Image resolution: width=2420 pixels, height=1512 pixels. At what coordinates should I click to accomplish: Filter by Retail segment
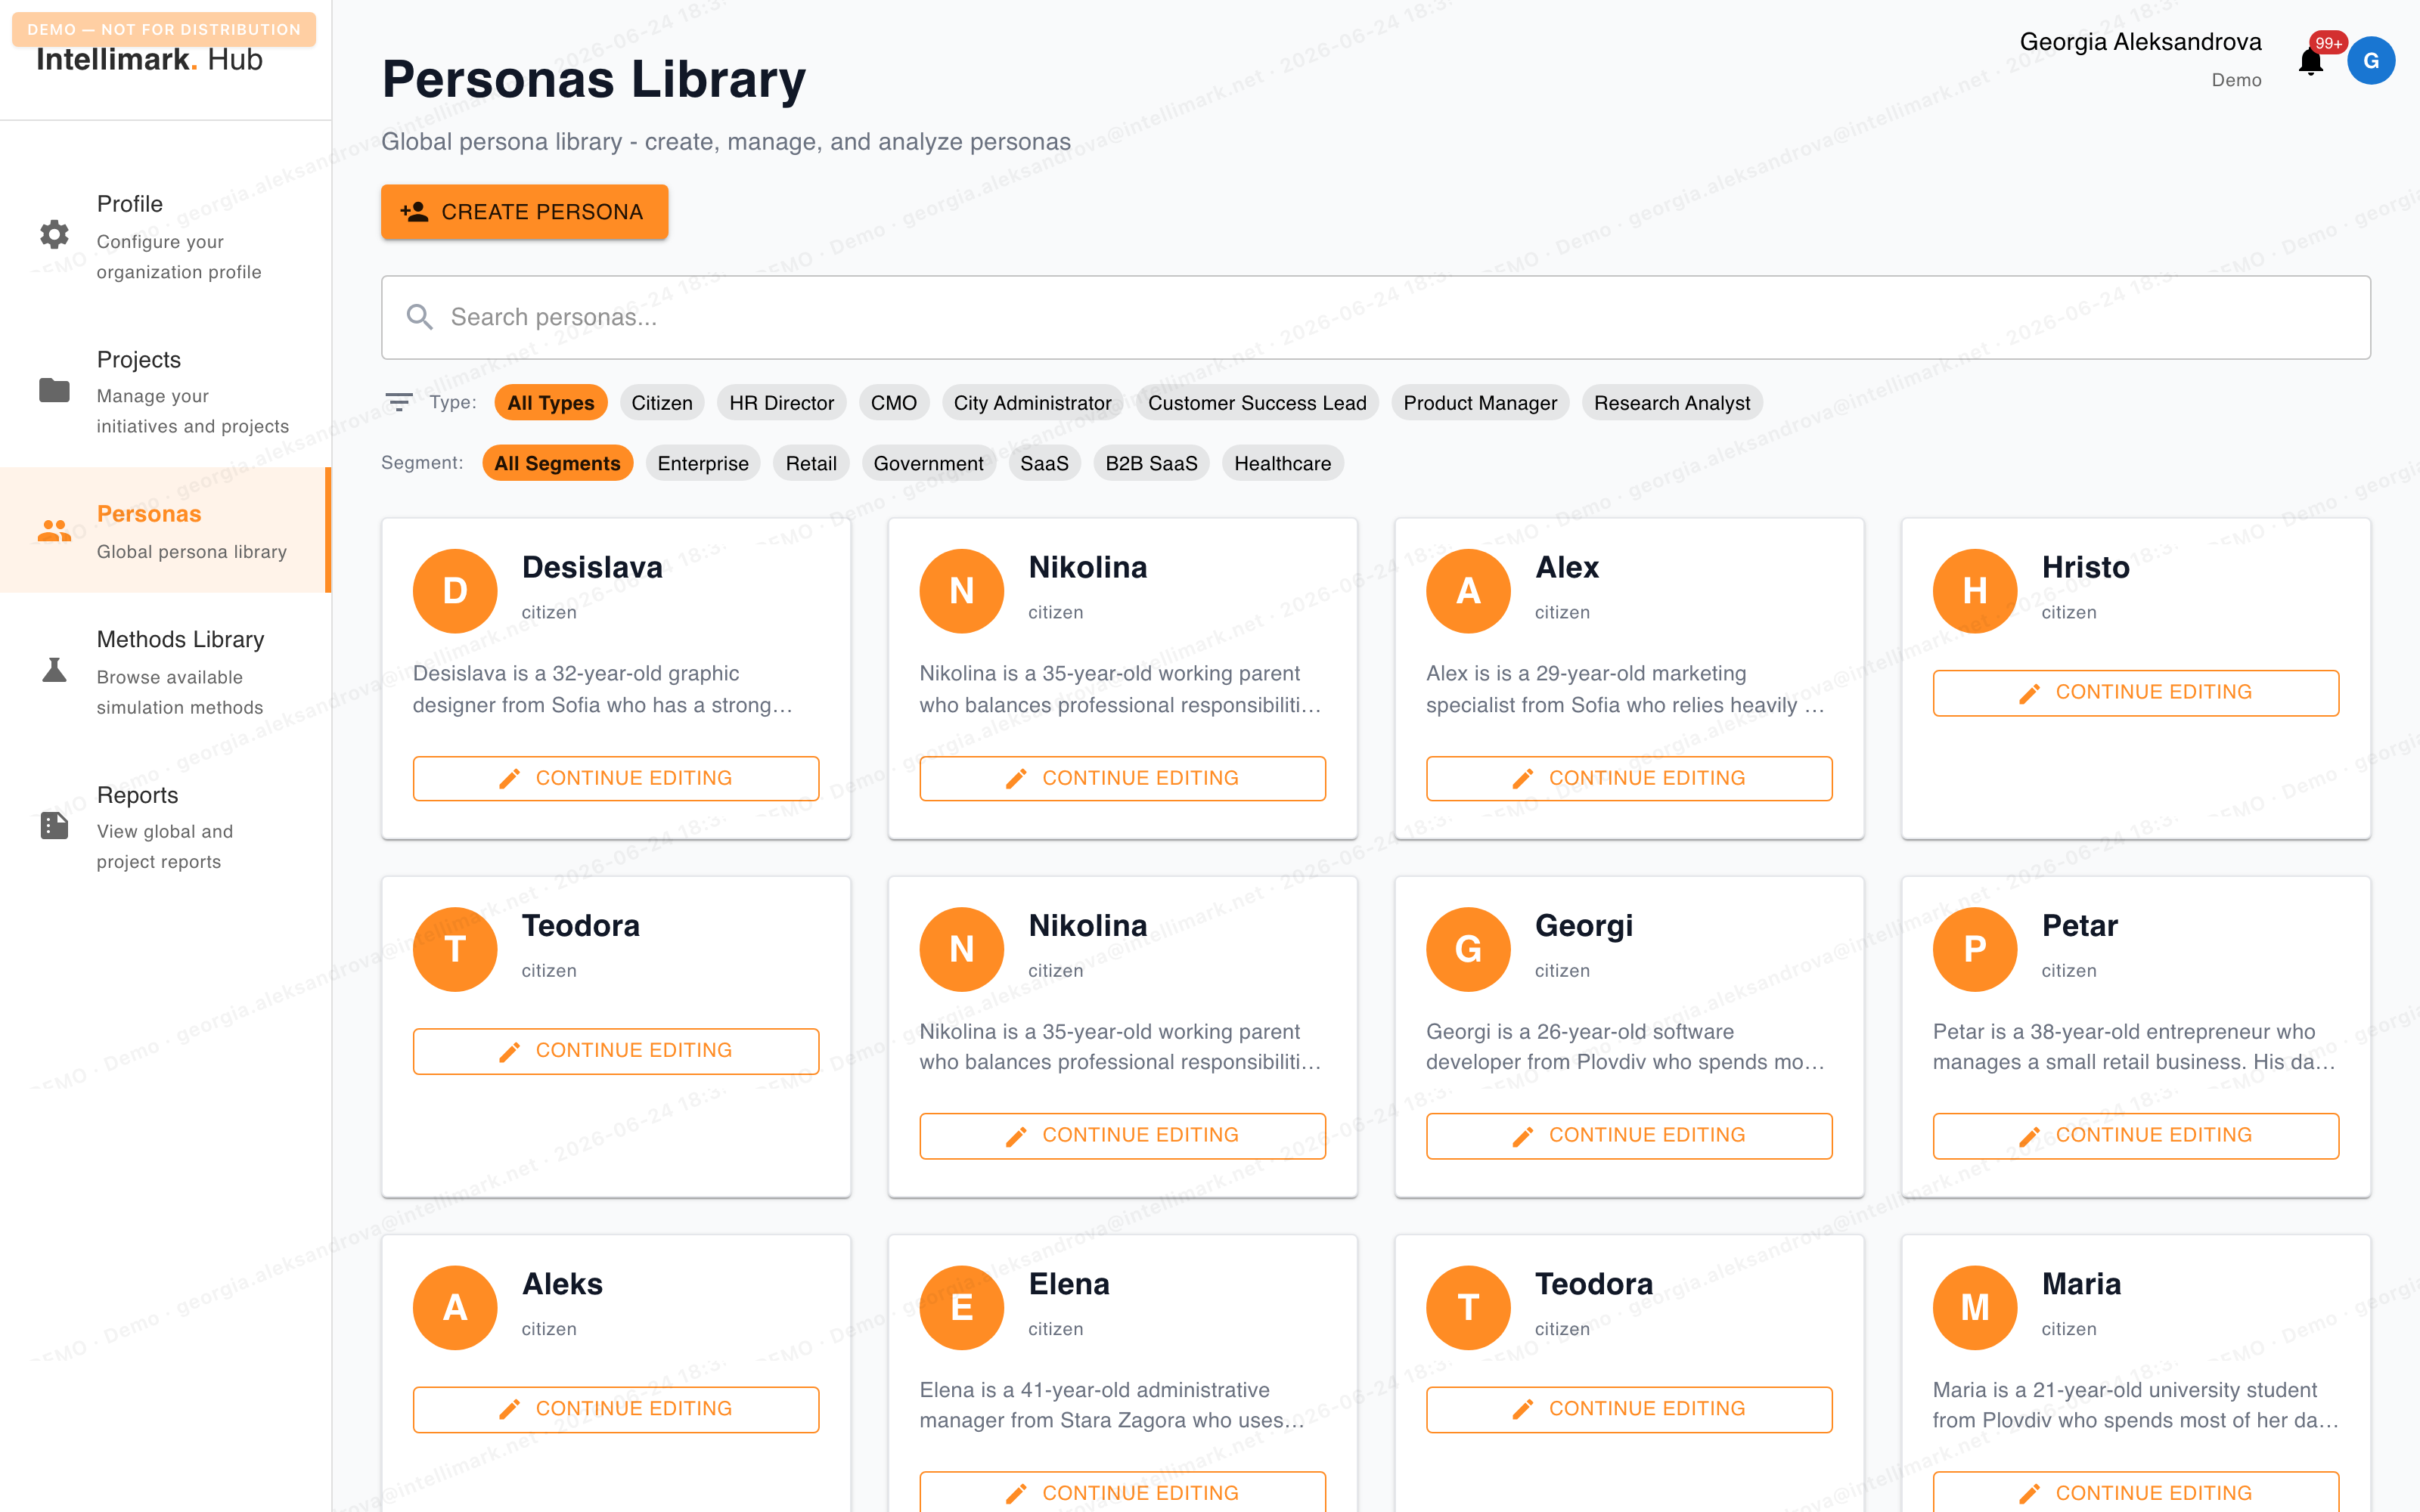[811, 463]
